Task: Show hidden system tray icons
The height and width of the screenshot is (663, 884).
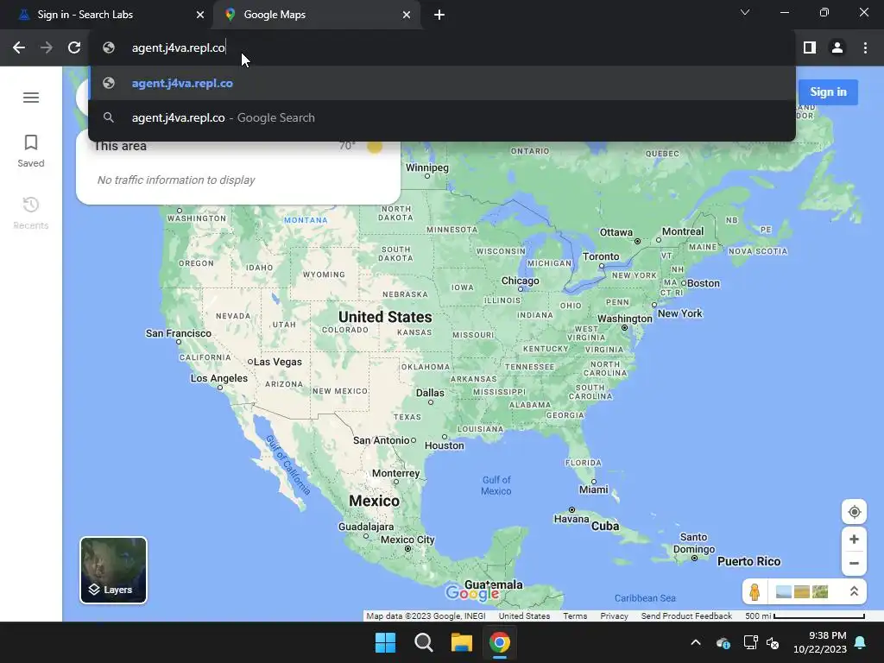Action: pyautogui.click(x=696, y=642)
